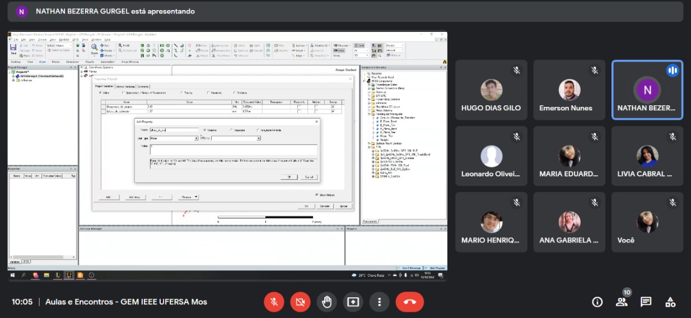The height and width of the screenshot is (318, 691).
Task: Open the Meet activities icon
Action: tap(670, 302)
